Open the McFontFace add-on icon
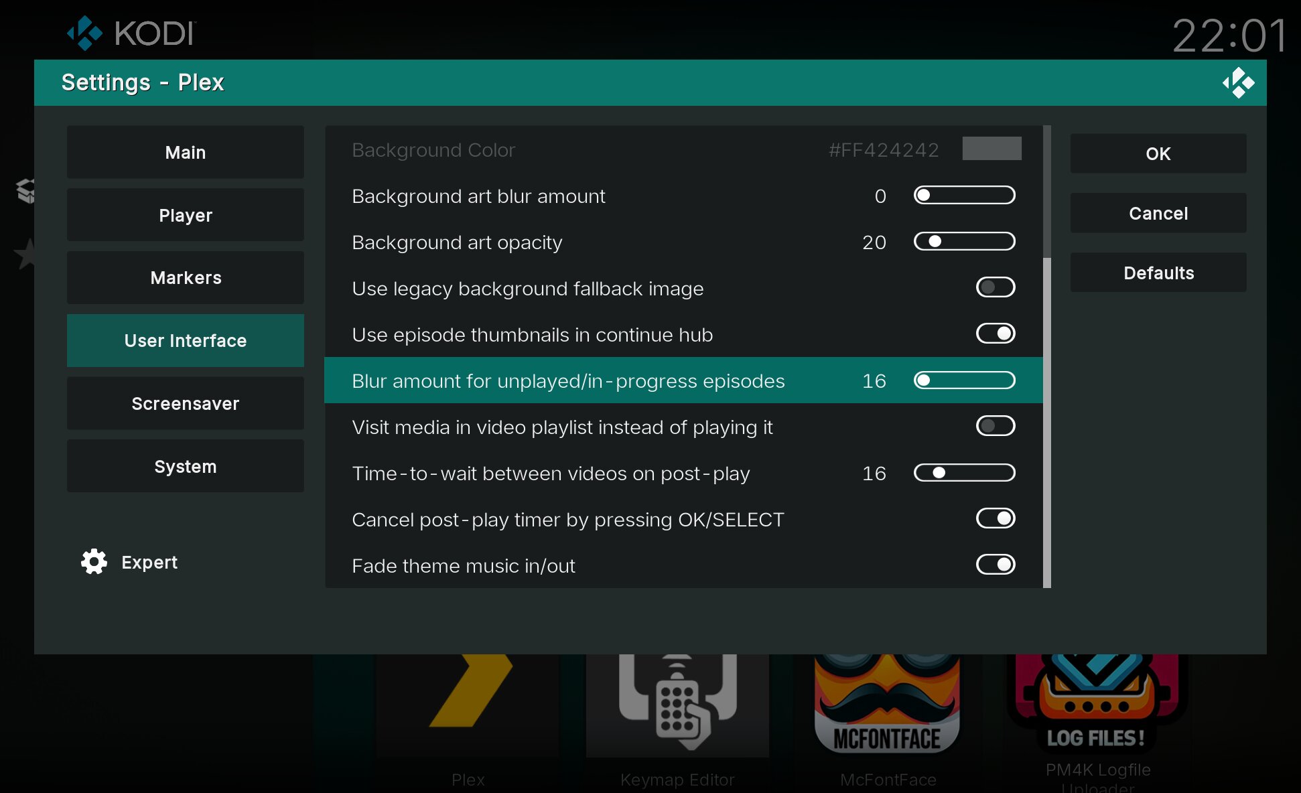The height and width of the screenshot is (793, 1301). coord(887,703)
